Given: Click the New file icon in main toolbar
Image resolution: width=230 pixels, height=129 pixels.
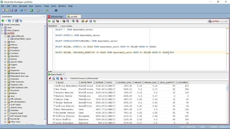Looking at the screenshot, I should tap(4, 10).
